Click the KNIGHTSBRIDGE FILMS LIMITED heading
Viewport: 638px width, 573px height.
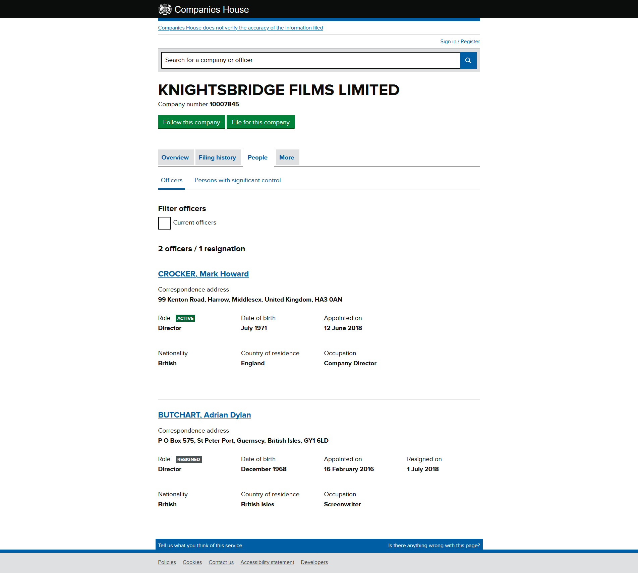279,90
